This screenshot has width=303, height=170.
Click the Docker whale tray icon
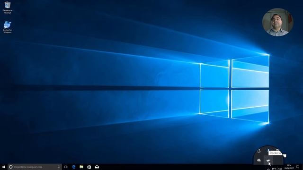268,161
